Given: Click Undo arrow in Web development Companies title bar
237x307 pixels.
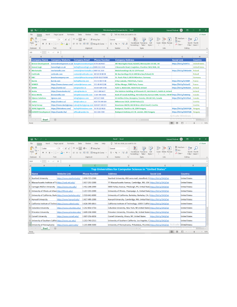Looking at the screenshot, I should 36,30.
